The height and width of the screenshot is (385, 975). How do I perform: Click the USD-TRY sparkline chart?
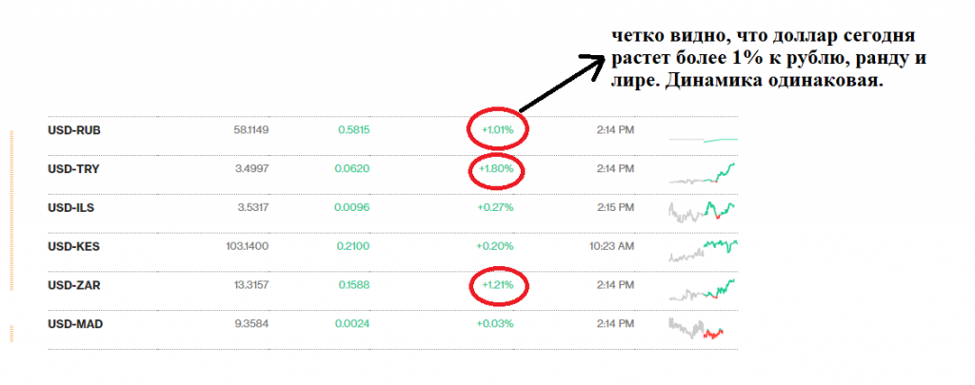pos(702,173)
